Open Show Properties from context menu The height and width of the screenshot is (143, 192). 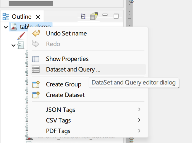(88, 59)
